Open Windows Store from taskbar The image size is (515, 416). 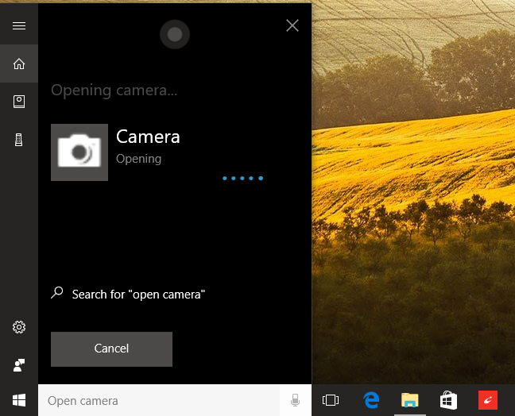pyautogui.click(x=449, y=400)
